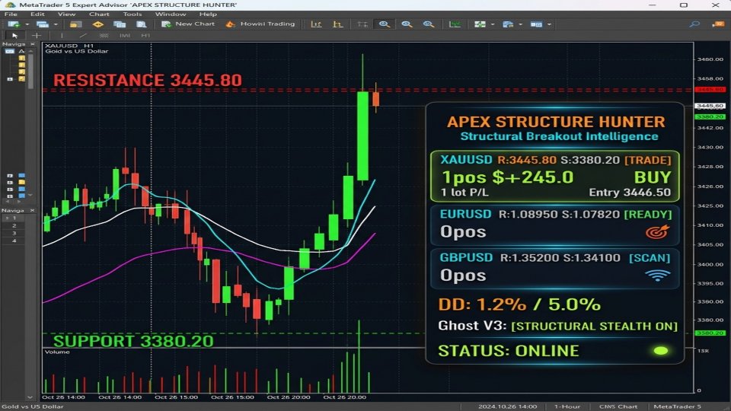Click the DD: 1.2% / 5.0% text
Viewport: 731px width, 411px height.
coord(519,304)
